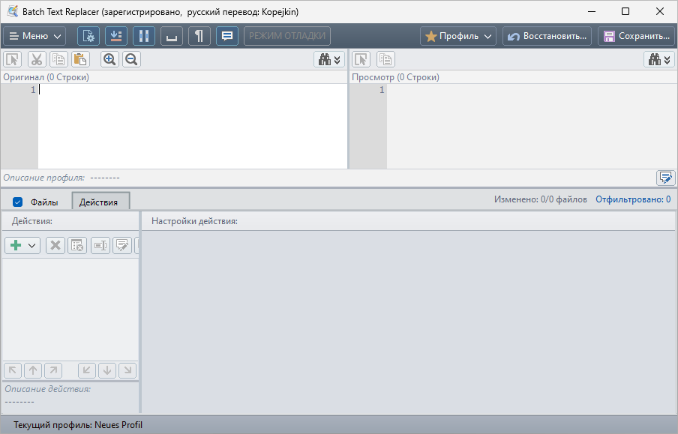Click the edit profile description pencil icon
This screenshot has width=678, height=434.
pyautogui.click(x=667, y=178)
